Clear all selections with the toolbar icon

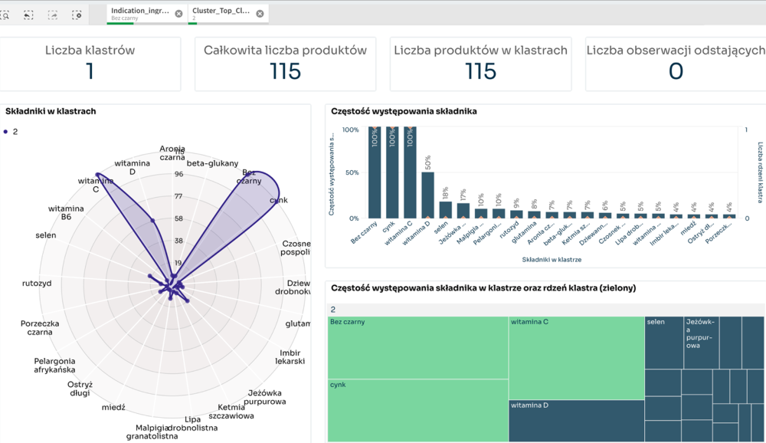tap(77, 15)
